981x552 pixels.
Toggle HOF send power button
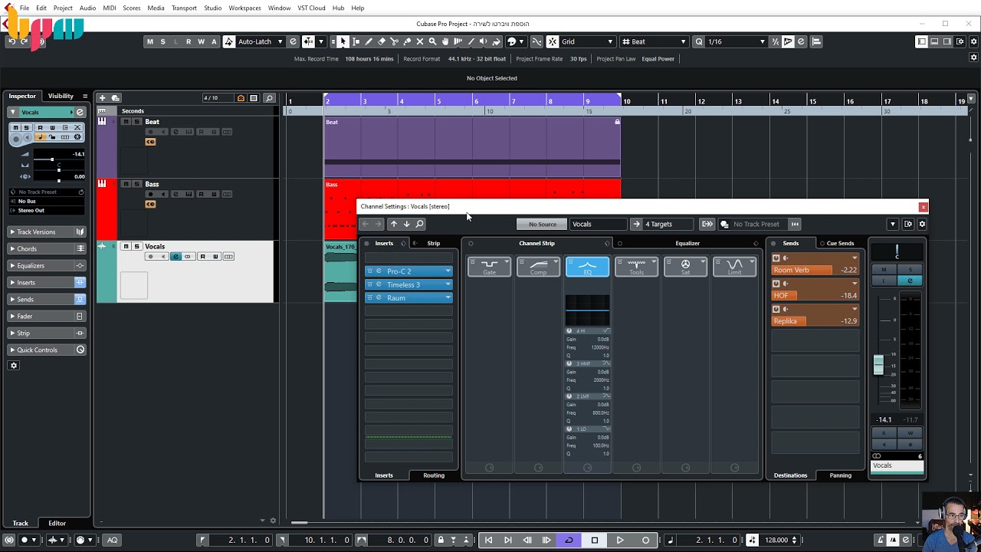(776, 284)
